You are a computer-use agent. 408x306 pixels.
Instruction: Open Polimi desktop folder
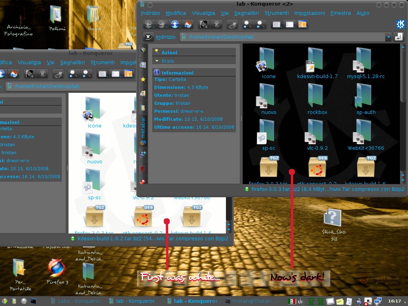pos(57,18)
